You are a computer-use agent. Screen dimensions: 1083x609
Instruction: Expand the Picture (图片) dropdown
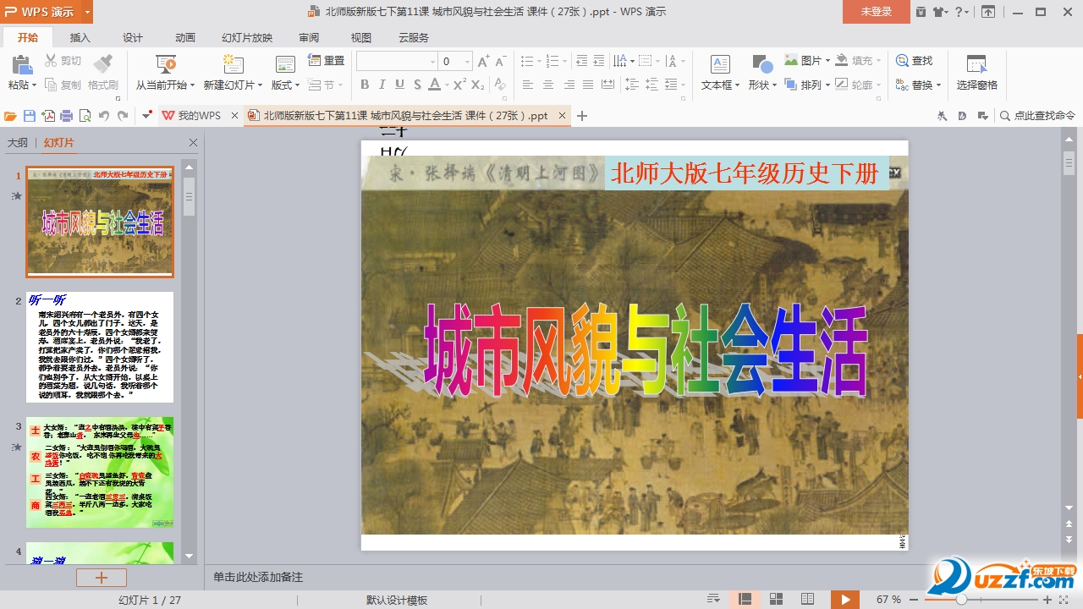(827, 61)
